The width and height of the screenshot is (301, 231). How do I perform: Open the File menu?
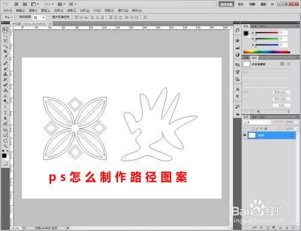[7, 10]
